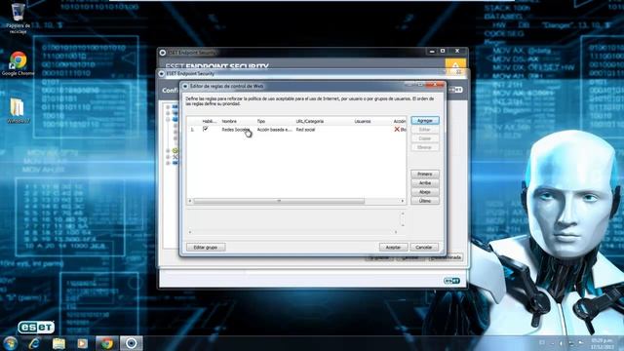Click the system tray clock
Screen dimensions: 624x351
(602, 344)
